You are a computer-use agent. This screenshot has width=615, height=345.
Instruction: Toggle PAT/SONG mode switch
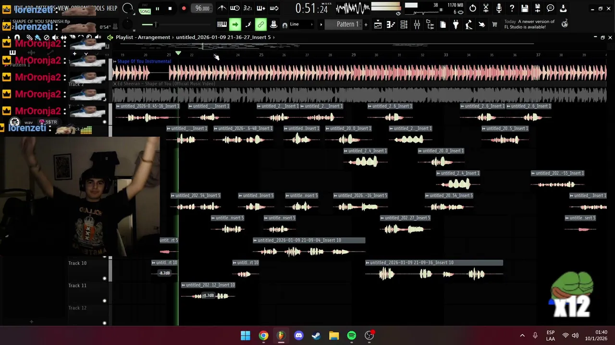point(145,9)
